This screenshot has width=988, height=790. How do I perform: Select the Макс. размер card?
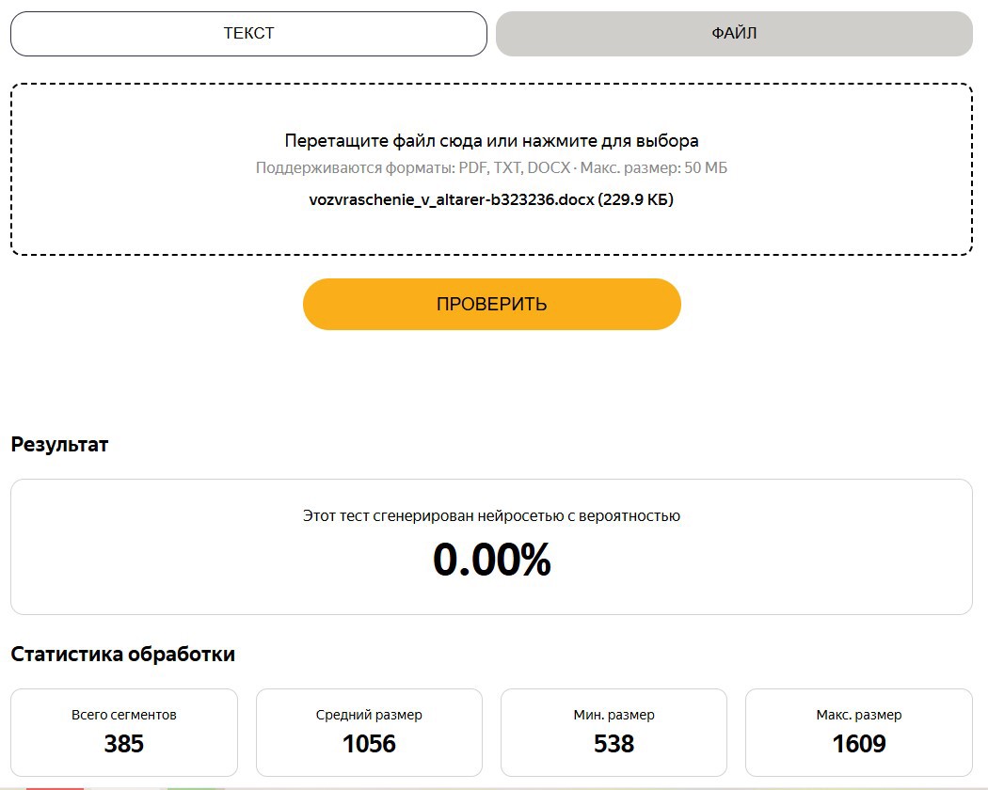[859, 733]
